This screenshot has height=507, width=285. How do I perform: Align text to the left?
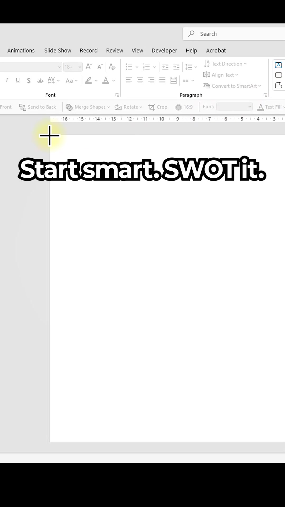pos(129,80)
